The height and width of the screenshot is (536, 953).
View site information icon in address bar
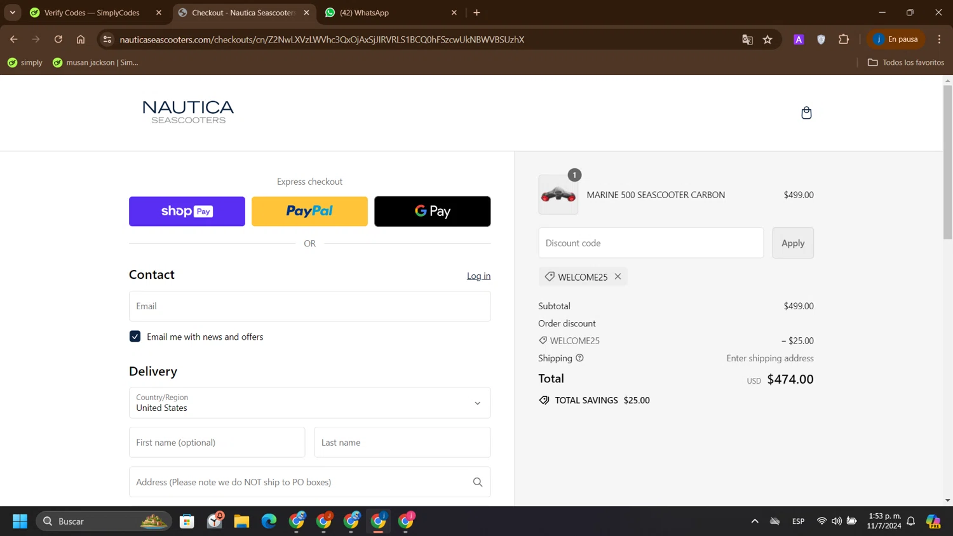click(x=107, y=39)
